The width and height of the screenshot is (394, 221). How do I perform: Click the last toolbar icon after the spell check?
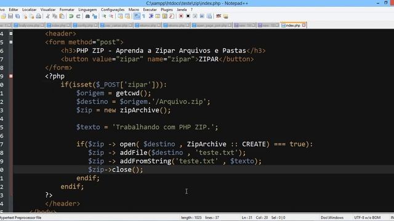click(x=226, y=17)
